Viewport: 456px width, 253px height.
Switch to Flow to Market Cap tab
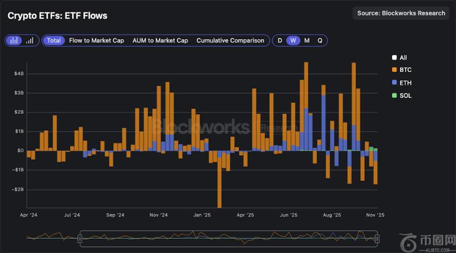97,40
